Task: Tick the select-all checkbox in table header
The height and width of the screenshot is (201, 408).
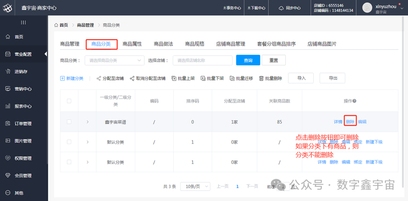Action: click(69, 101)
